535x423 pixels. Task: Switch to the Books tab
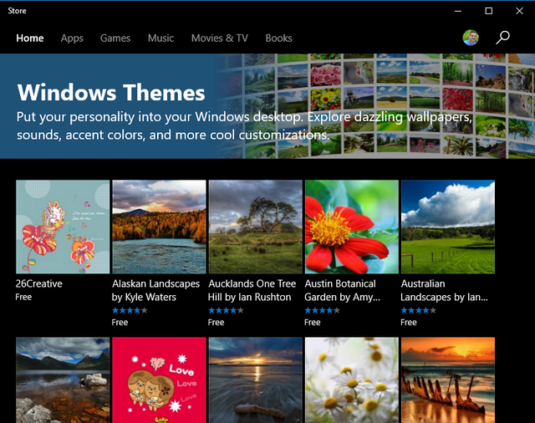click(278, 38)
